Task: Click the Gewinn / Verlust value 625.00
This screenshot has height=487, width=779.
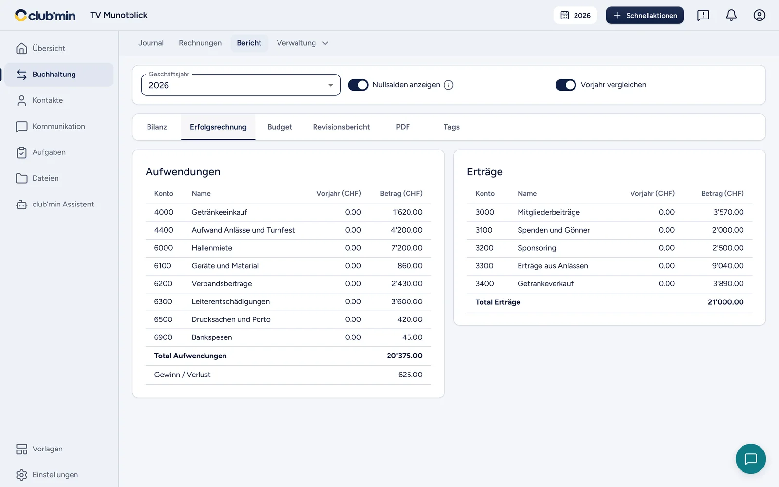Action: [x=410, y=375]
